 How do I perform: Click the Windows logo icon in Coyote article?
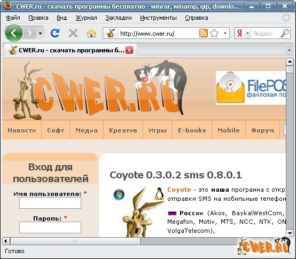119,194
